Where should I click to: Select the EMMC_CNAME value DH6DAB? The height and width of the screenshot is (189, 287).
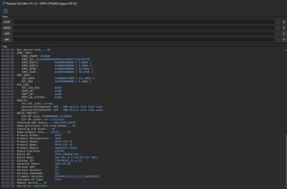(45, 56)
